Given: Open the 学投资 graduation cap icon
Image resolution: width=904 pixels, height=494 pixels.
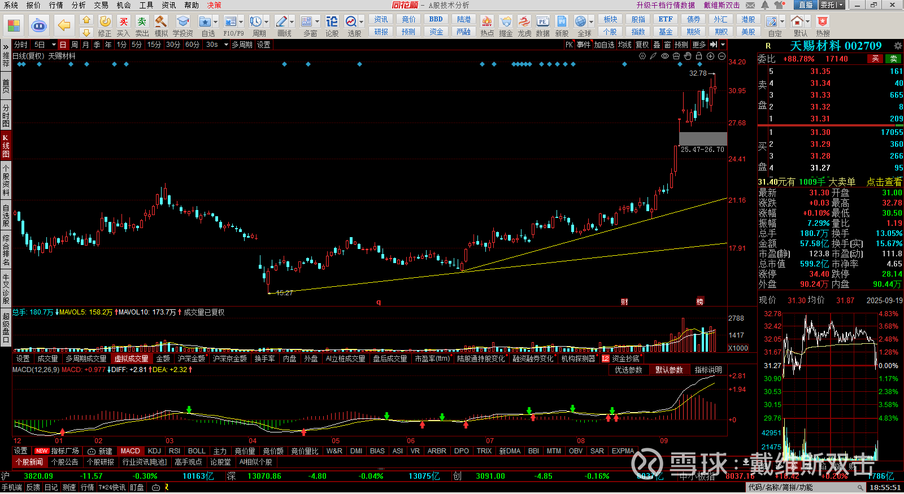Looking at the screenshot, I should (x=182, y=21).
